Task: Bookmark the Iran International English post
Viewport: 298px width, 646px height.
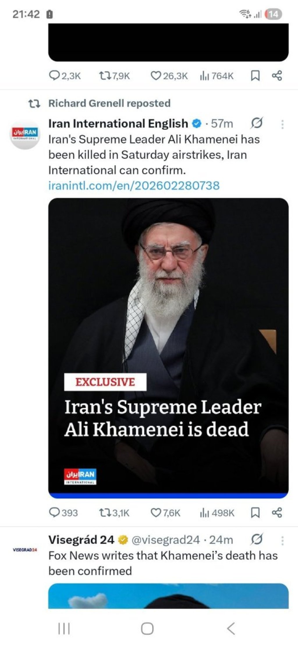Action: [255, 513]
